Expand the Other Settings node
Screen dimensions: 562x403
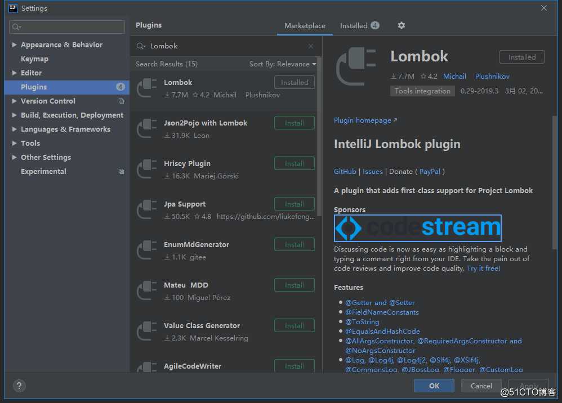(14, 157)
